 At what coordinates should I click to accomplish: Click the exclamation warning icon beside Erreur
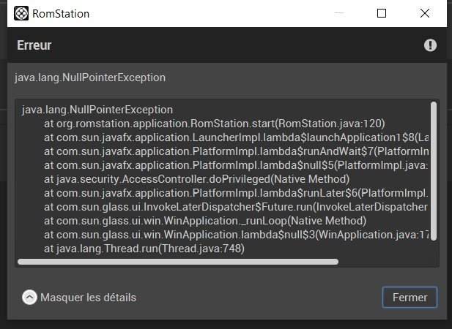click(x=430, y=45)
